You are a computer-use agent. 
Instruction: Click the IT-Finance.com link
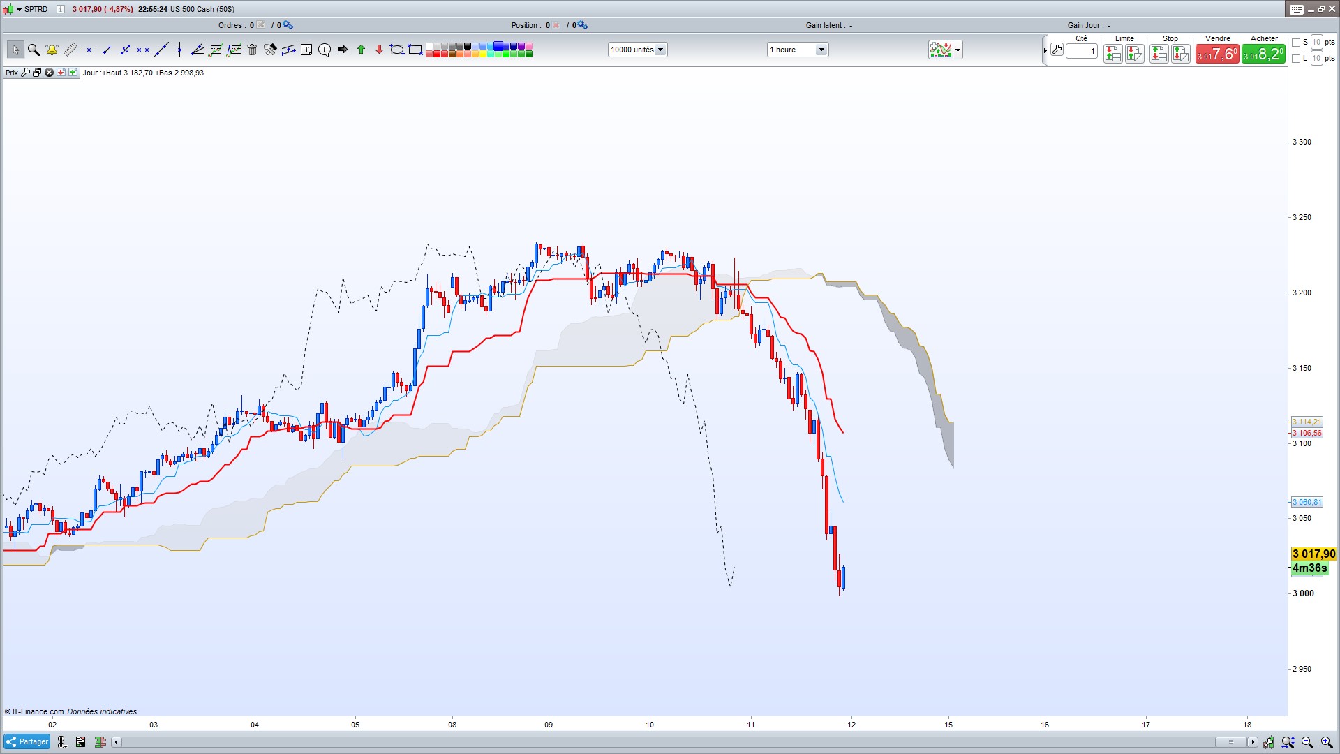38,711
